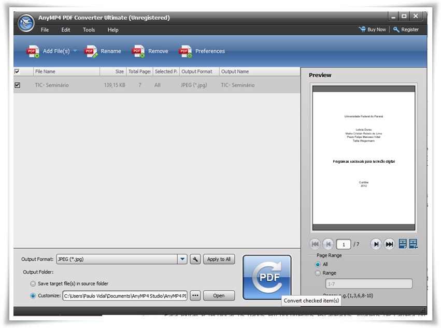The width and height of the screenshot is (441, 328).
Task: Open the File menu
Action: 45,30
